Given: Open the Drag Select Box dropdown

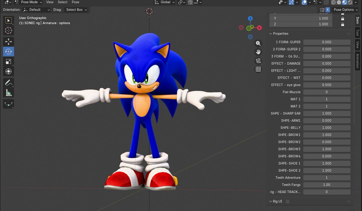Looking at the screenshot, I should point(76,10).
